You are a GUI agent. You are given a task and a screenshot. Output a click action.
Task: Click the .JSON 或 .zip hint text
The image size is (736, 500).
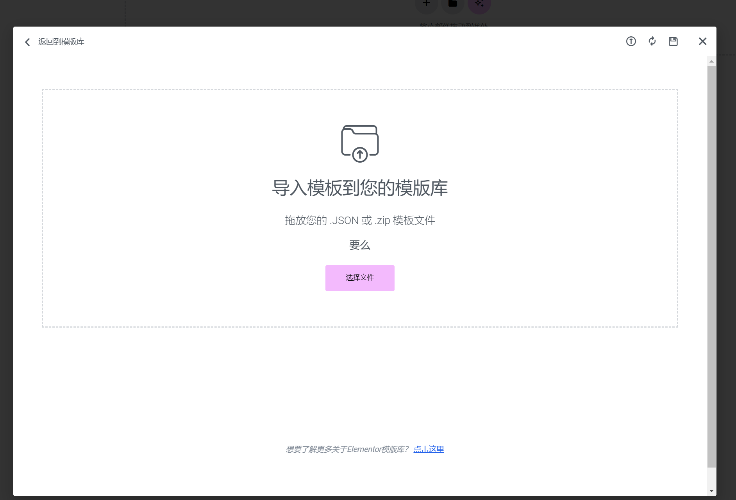360,220
